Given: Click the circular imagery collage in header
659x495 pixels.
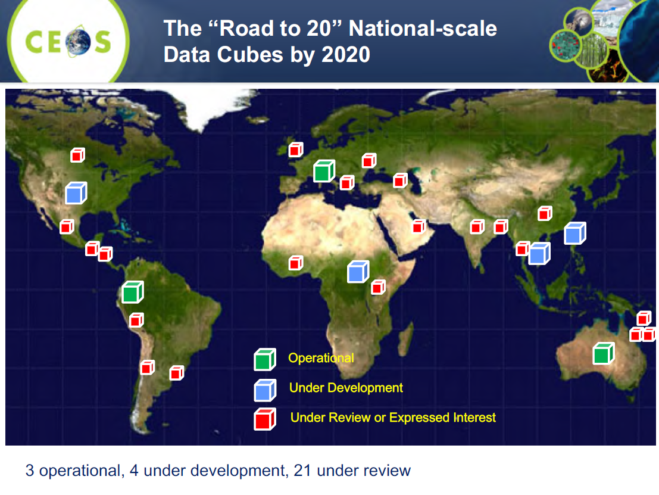Looking at the screenshot, I should coord(607,40).
